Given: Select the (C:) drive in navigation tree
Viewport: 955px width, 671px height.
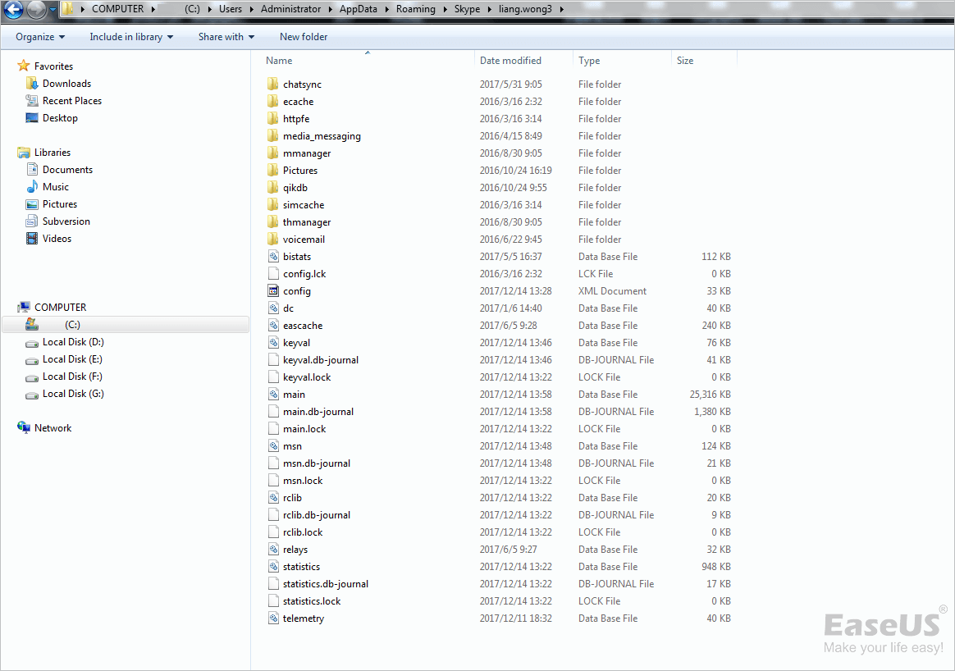Looking at the screenshot, I should (x=72, y=325).
